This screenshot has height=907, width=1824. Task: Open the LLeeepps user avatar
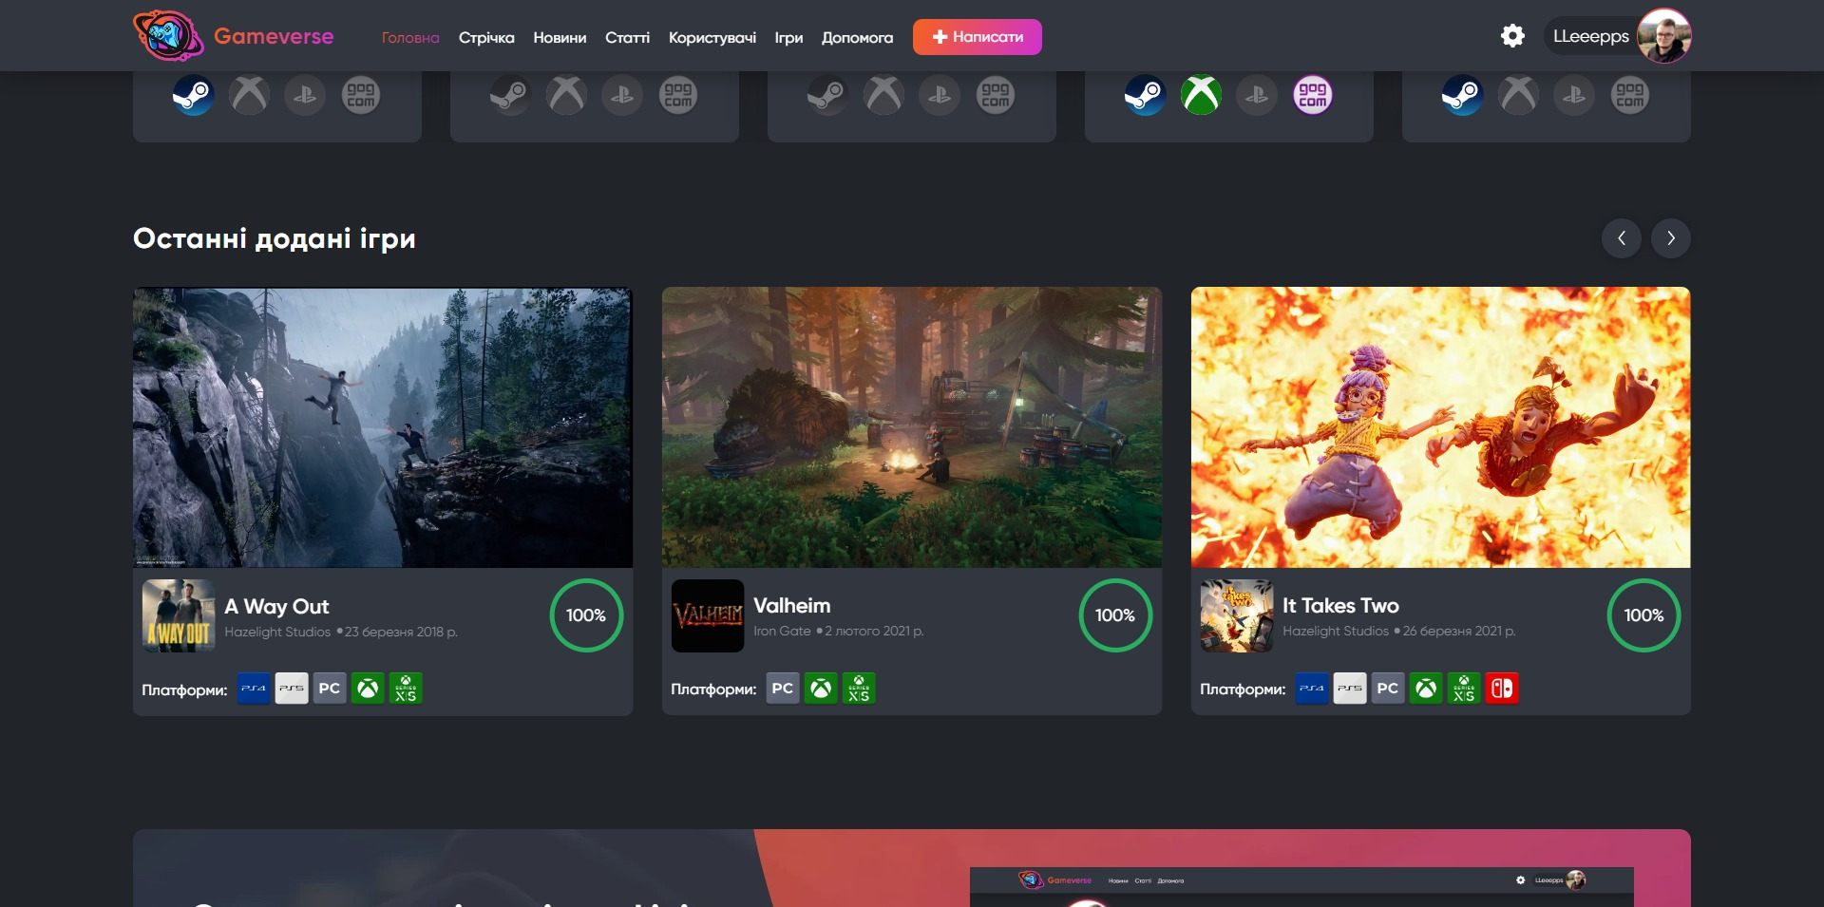coord(1664,36)
